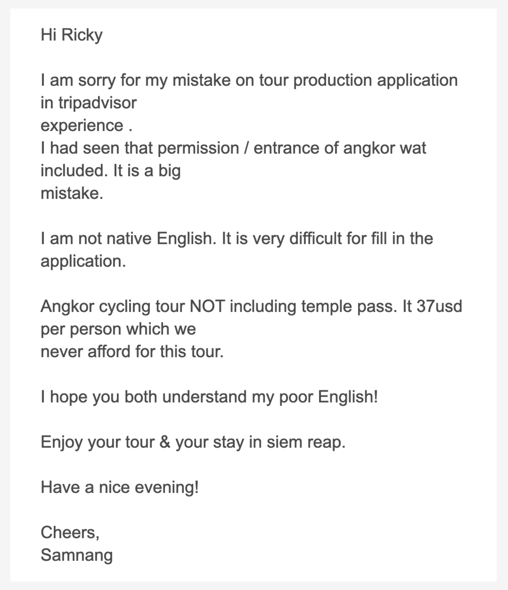Click the word "tripadvisor" in the email
The height and width of the screenshot is (590, 508).
pos(94,103)
